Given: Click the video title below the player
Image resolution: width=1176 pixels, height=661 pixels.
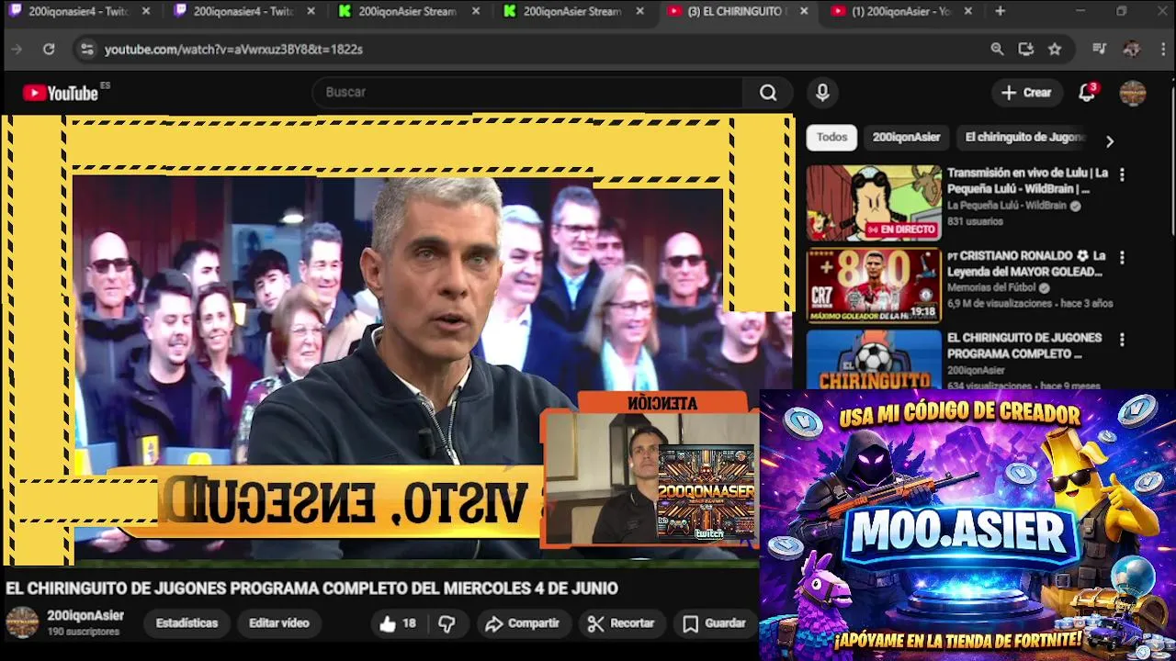Looking at the screenshot, I should pos(311,588).
